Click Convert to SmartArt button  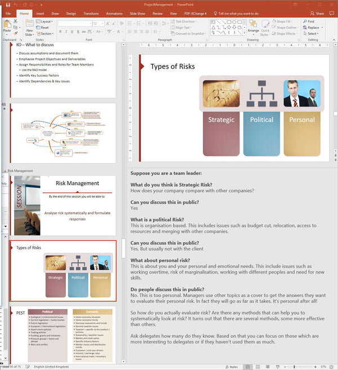pyautogui.click(x=188, y=33)
